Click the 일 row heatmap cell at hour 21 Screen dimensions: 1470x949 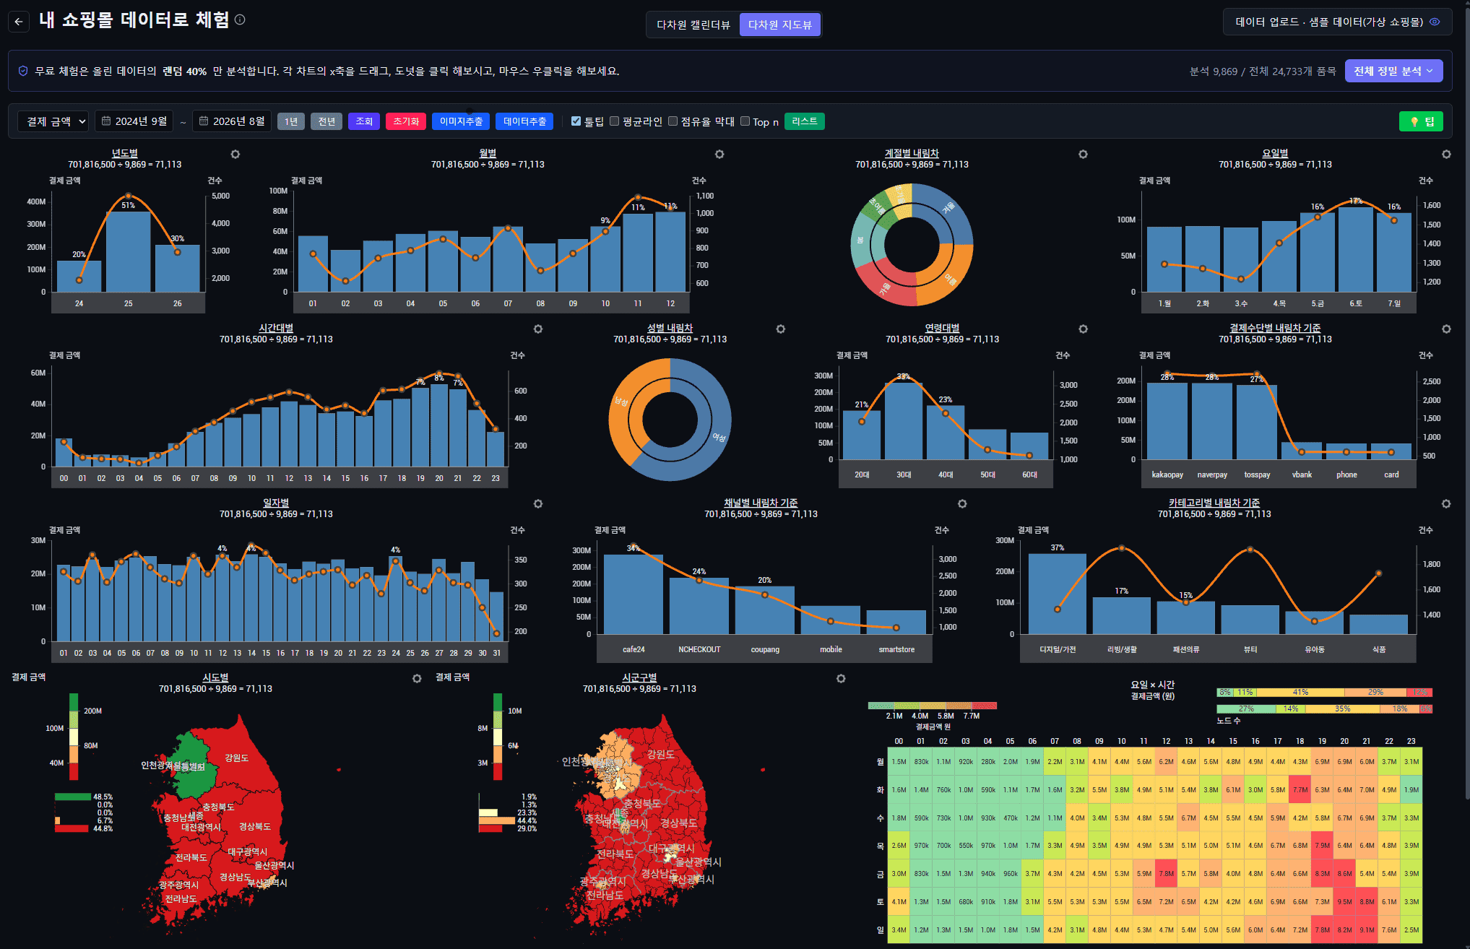coord(1367,930)
